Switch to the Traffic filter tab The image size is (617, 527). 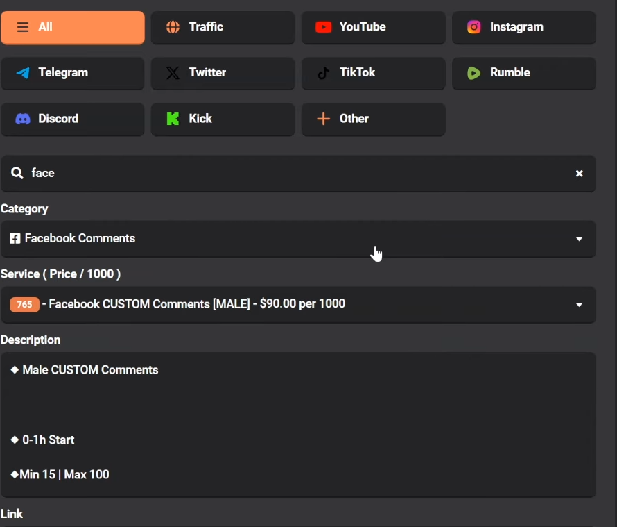pos(223,27)
